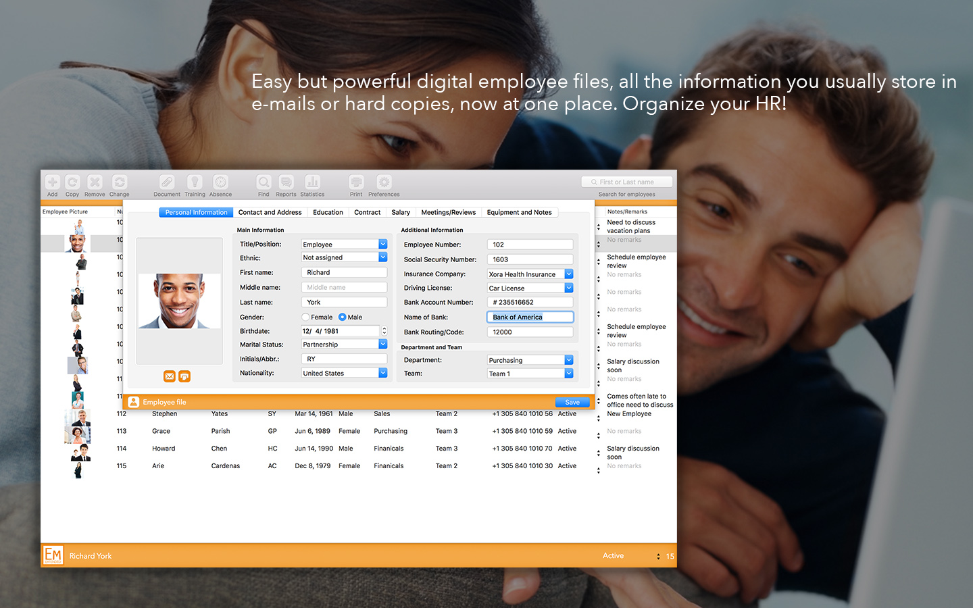
Task: Switch to the Personal Information tab
Action: click(196, 212)
